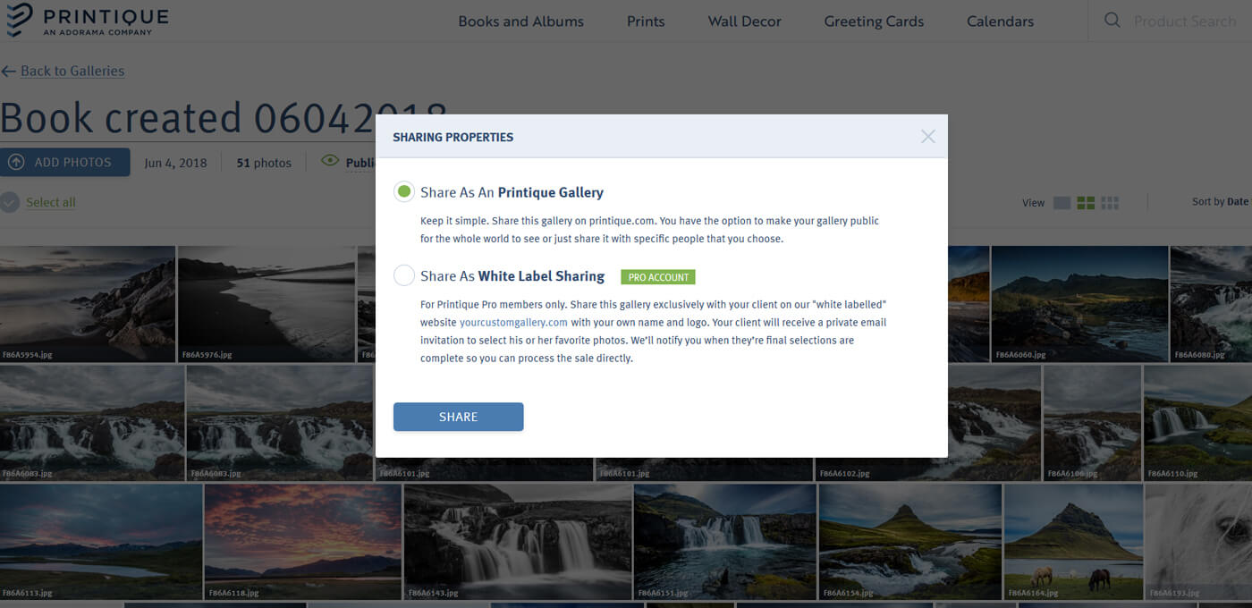Screen dimensions: 1252x608
Task: Switch to small grid view icon
Action: click(x=1109, y=202)
